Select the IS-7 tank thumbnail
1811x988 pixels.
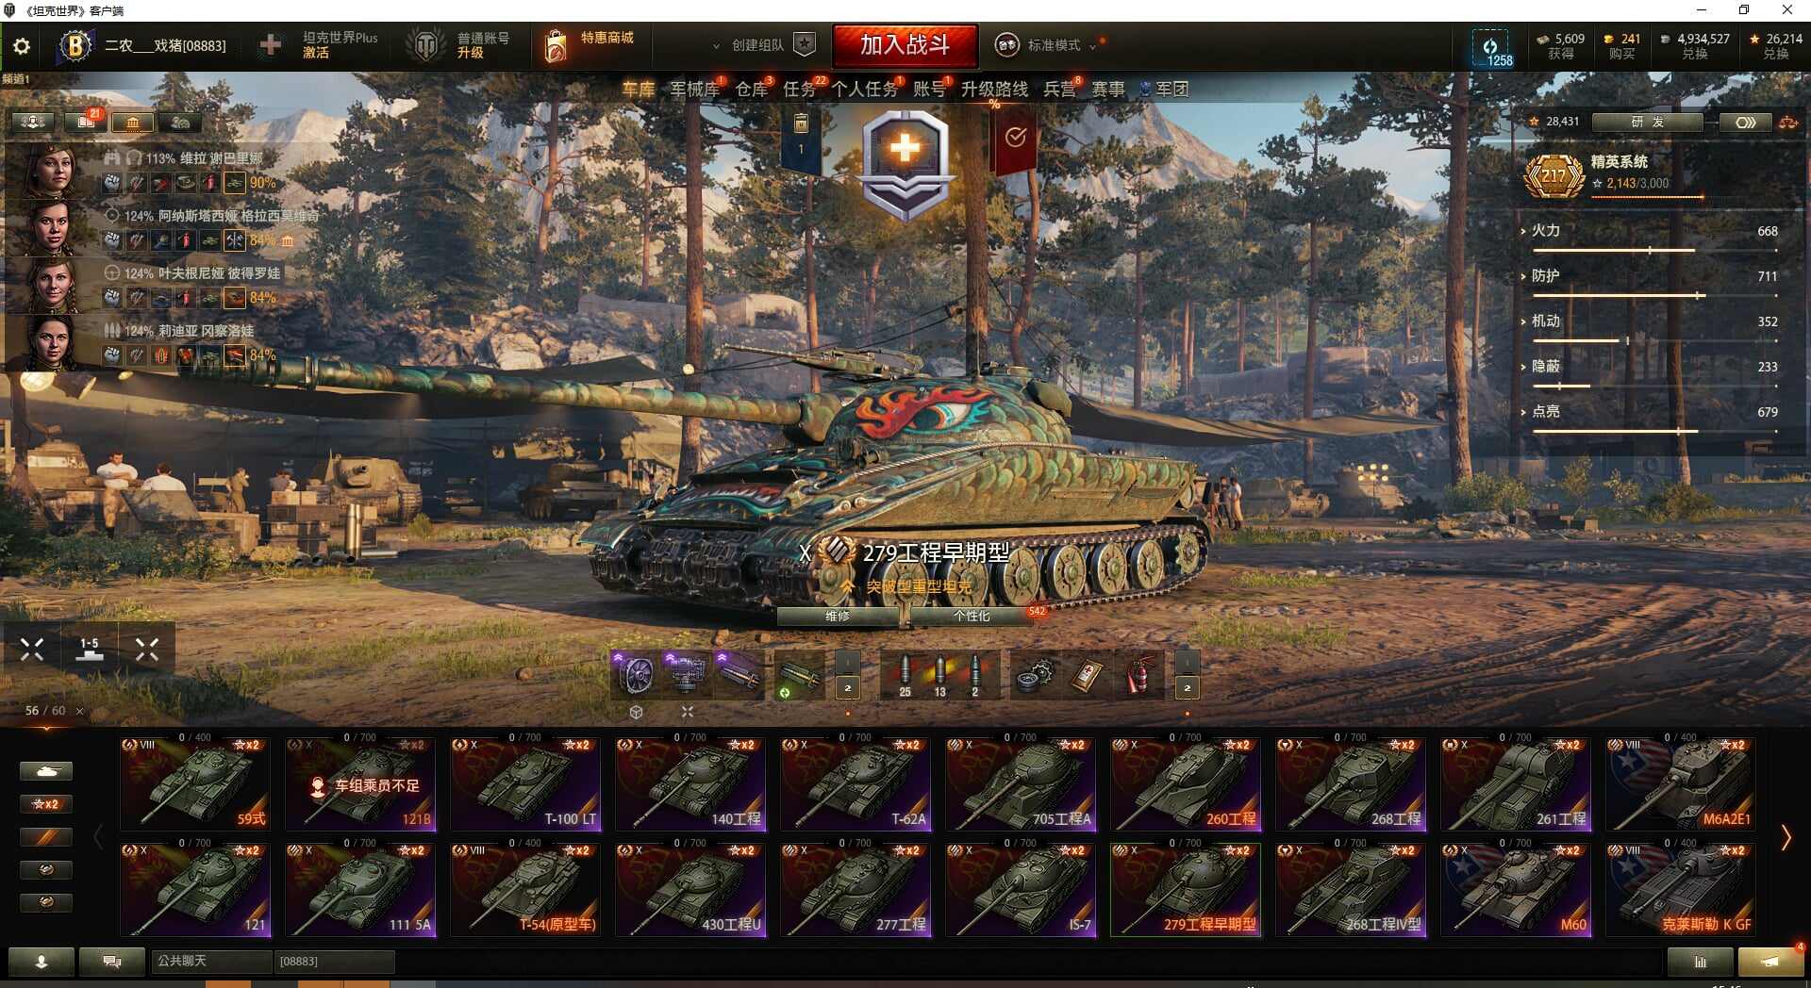point(1022,888)
